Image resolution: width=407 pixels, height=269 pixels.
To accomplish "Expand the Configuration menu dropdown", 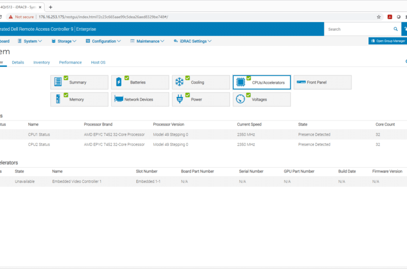I will pos(103,41).
